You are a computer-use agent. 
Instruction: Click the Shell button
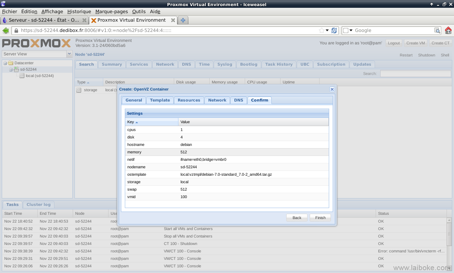(445, 55)
